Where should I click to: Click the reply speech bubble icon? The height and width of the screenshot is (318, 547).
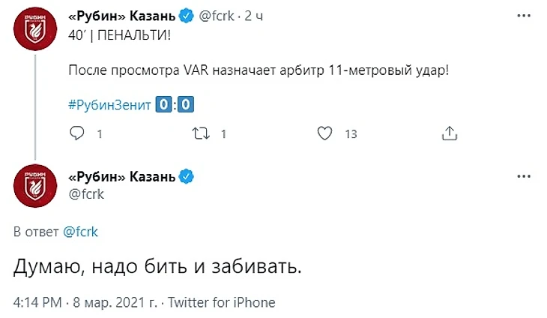coord(76,133)
